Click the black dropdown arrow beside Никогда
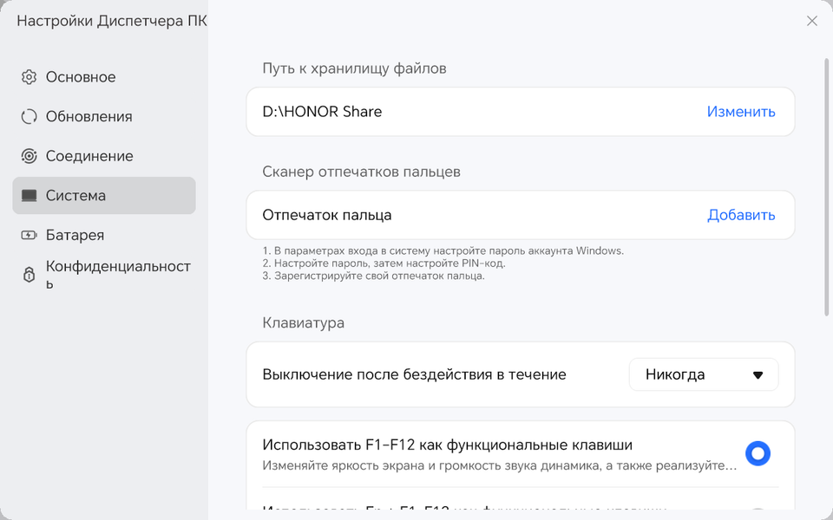Image resolution: width=833 pixels, height=520 pixels. [758, 375]
